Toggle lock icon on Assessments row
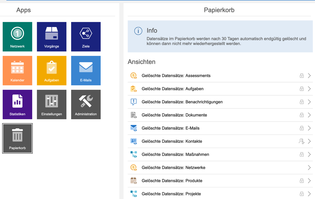 click(302, 76)
